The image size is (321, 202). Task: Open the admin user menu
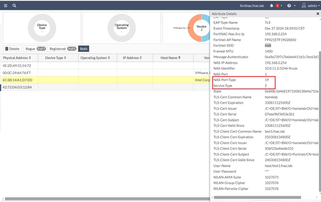tap(310, 5)
